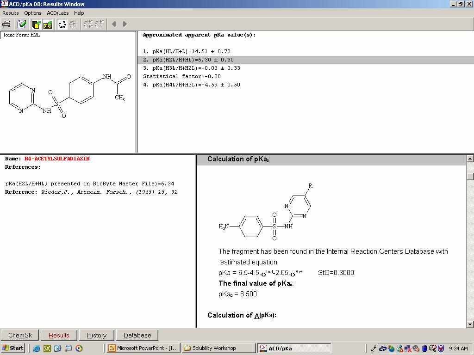Open Solubility Workshop folder from taskbar
474x355 pixels.
pos(218,348)
